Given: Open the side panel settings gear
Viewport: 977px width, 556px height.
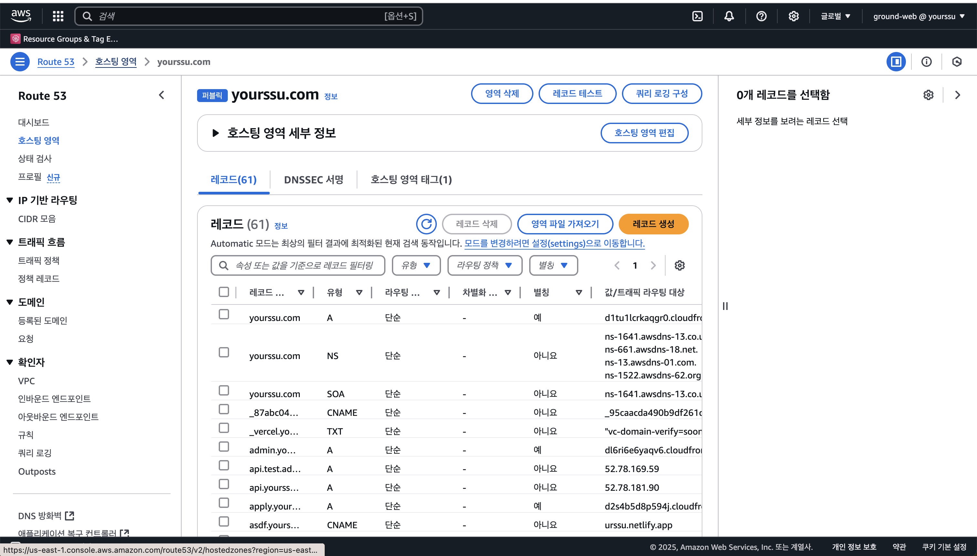Looking at the screenshot, I should coord(928,95).
